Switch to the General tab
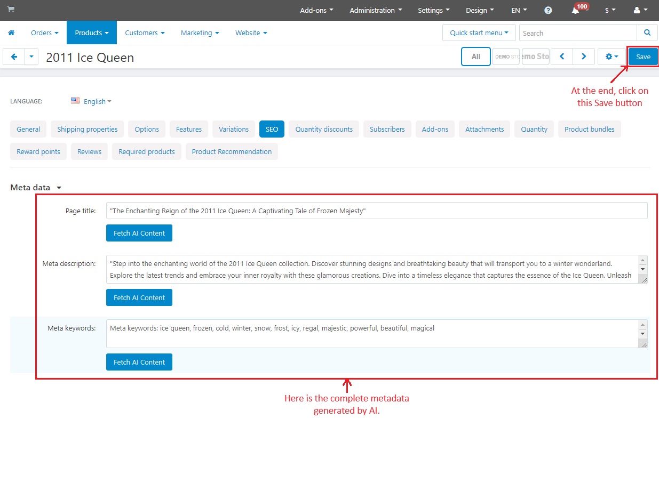The height and width of the screenshot is (491, 659). (28, 129)
